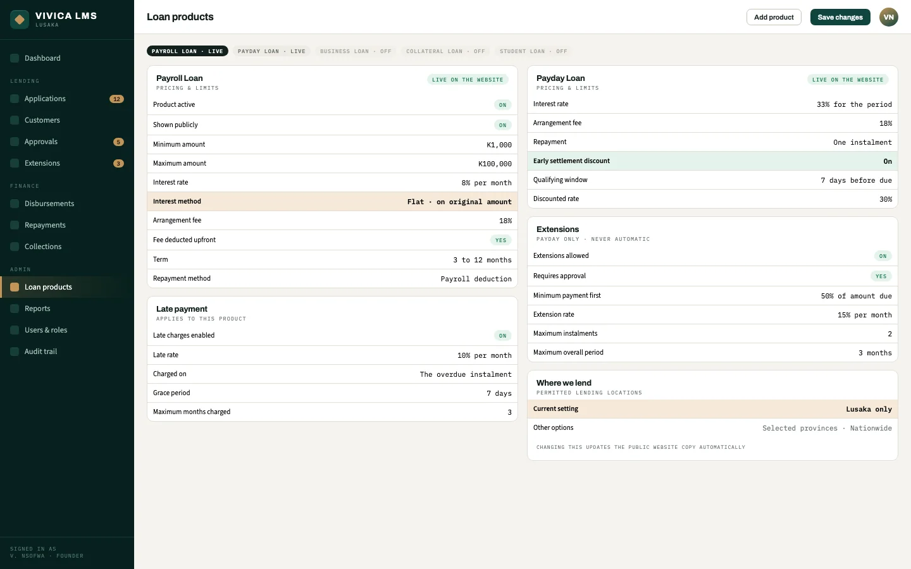Toggle Requires approval setting
911x569 pixels.
[881, 276]
